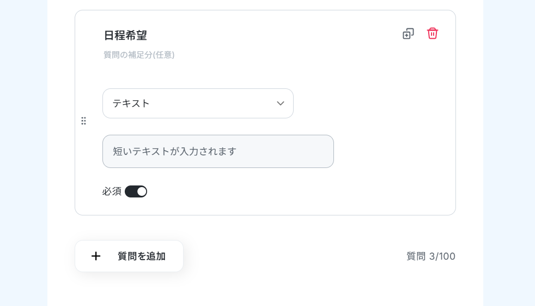535x306 pixels.
Task: Click the white knob of the required switch
Action: 142,191
